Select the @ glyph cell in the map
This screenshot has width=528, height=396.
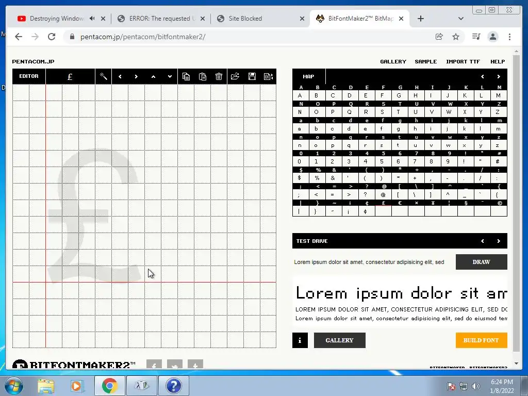point(383,194)
